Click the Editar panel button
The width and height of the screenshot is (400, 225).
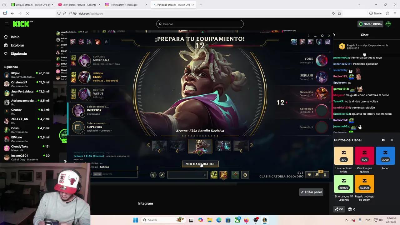[311, 192]
